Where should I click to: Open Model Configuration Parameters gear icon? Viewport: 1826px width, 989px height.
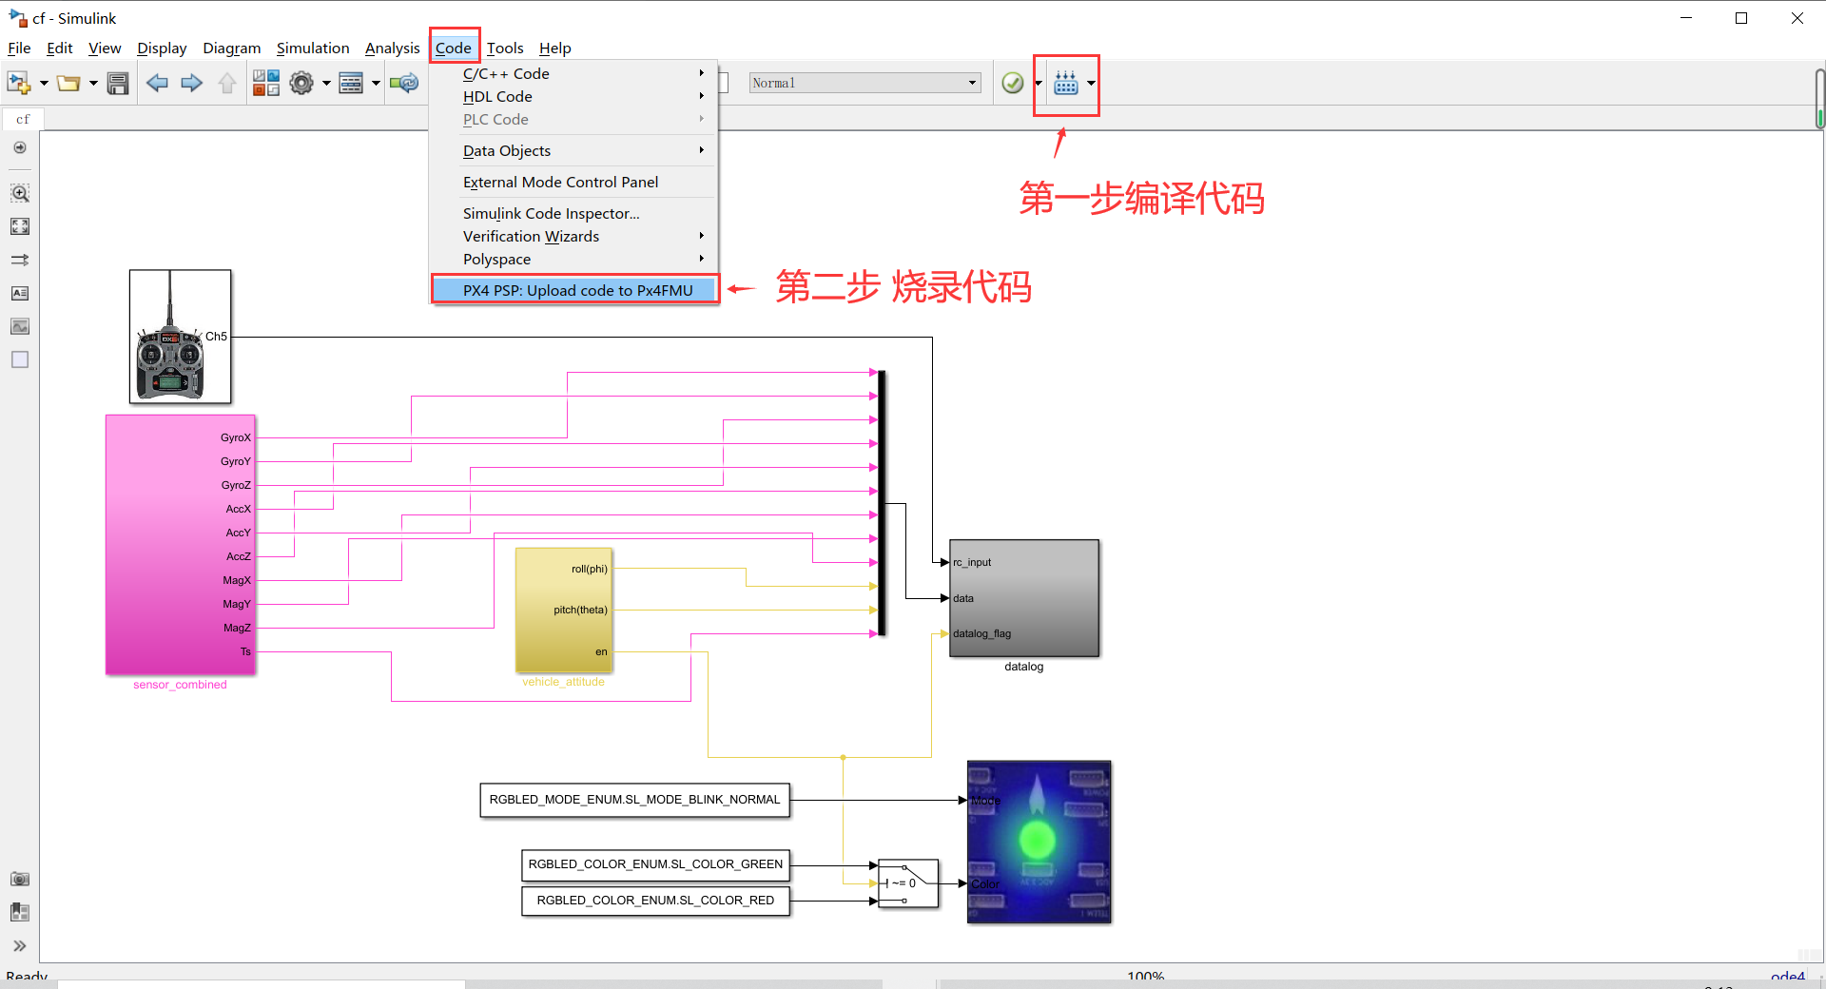click(301, 83)
